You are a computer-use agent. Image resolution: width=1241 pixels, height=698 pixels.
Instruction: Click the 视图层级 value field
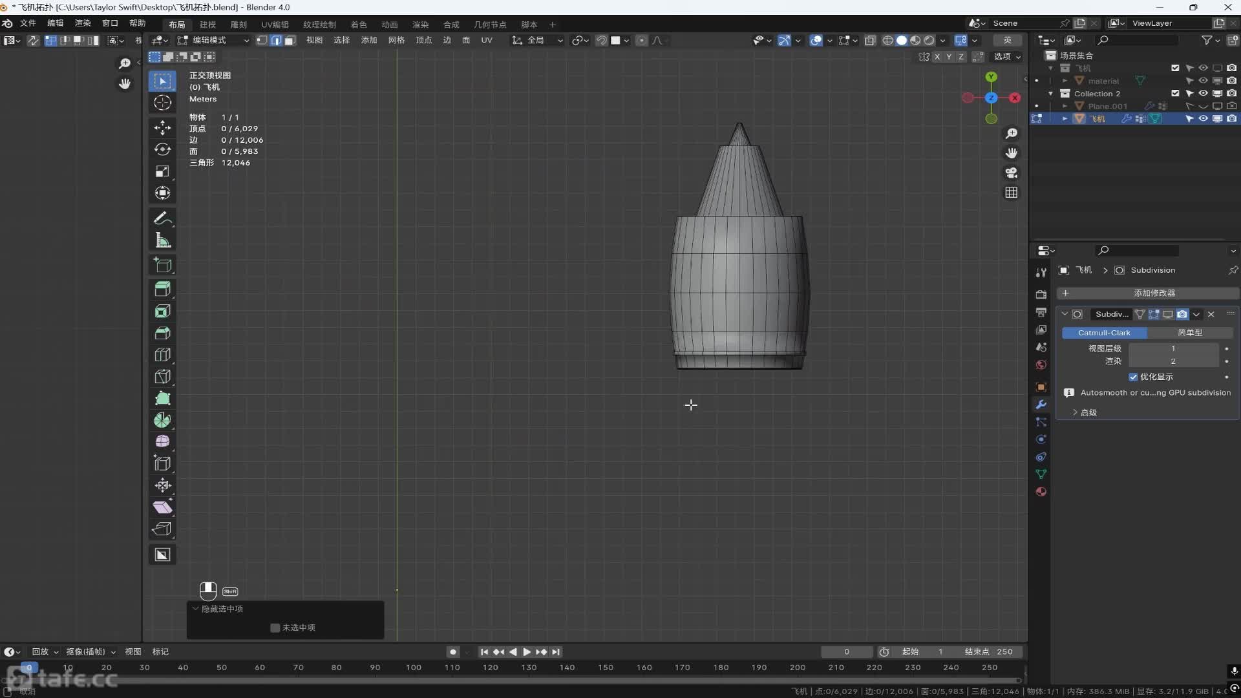[1173, 348]
